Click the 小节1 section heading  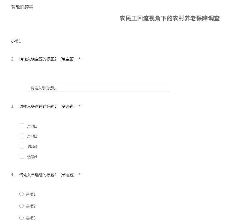click(x=16, y=41)
